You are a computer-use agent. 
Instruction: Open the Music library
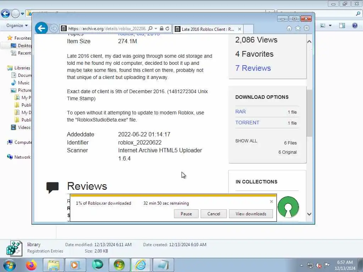pyautogui.click(x=20, y=83)
